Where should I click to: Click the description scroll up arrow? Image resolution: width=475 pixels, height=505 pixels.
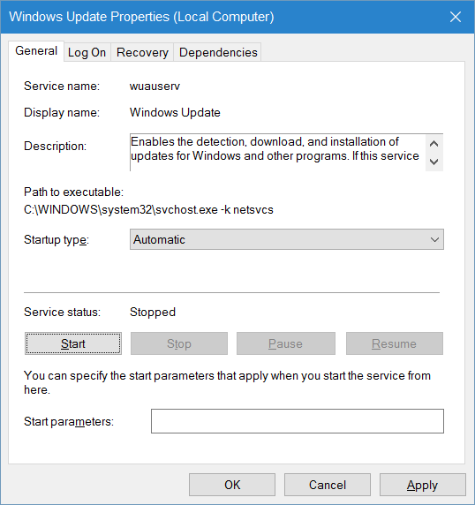pos(434,144)
